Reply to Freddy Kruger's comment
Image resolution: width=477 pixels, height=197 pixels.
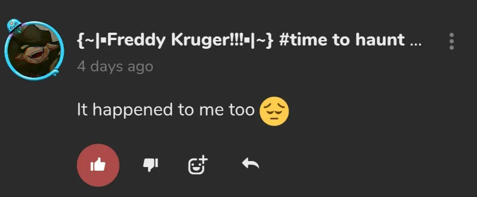[250, 164]
